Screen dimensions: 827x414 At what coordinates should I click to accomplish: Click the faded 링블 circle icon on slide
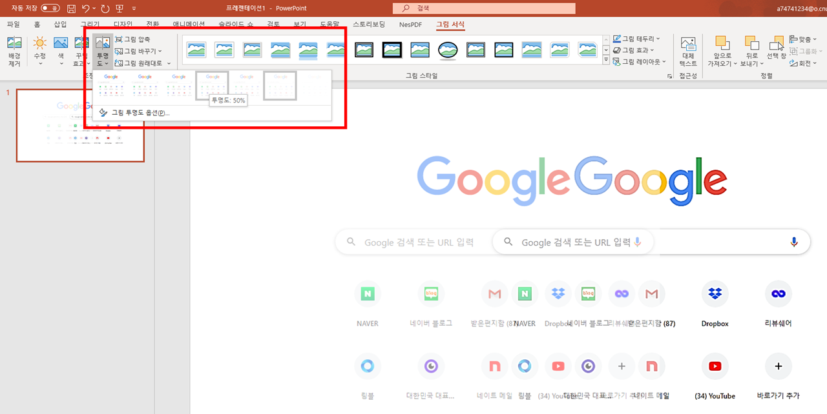(368, 366)
